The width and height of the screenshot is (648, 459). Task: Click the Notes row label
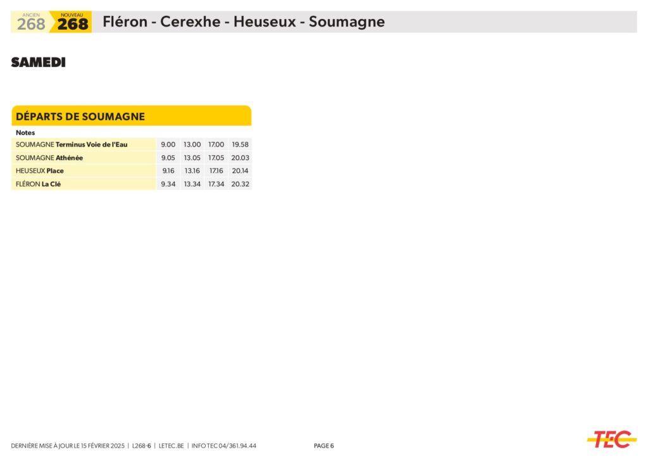(25, 133)
